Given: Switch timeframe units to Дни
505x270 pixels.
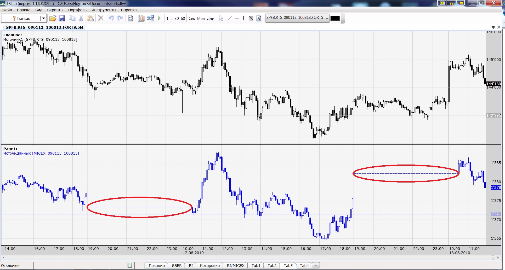Looking at the screenshot, I should click(x=211, y=19).
